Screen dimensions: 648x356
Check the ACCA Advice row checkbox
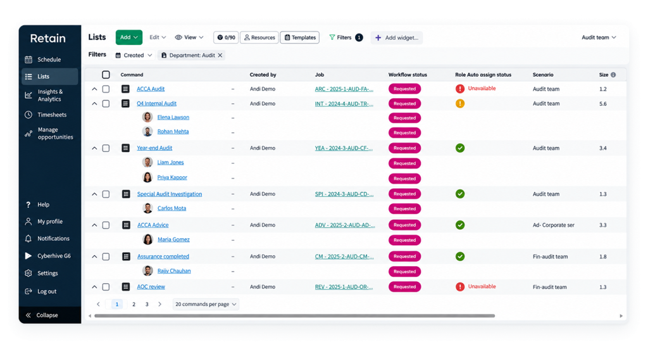click(x=106, y=226)
